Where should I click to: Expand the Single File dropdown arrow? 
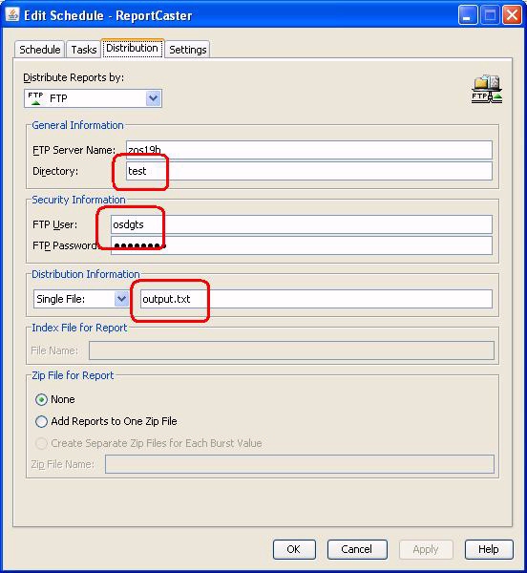click(x=121, y=299)
